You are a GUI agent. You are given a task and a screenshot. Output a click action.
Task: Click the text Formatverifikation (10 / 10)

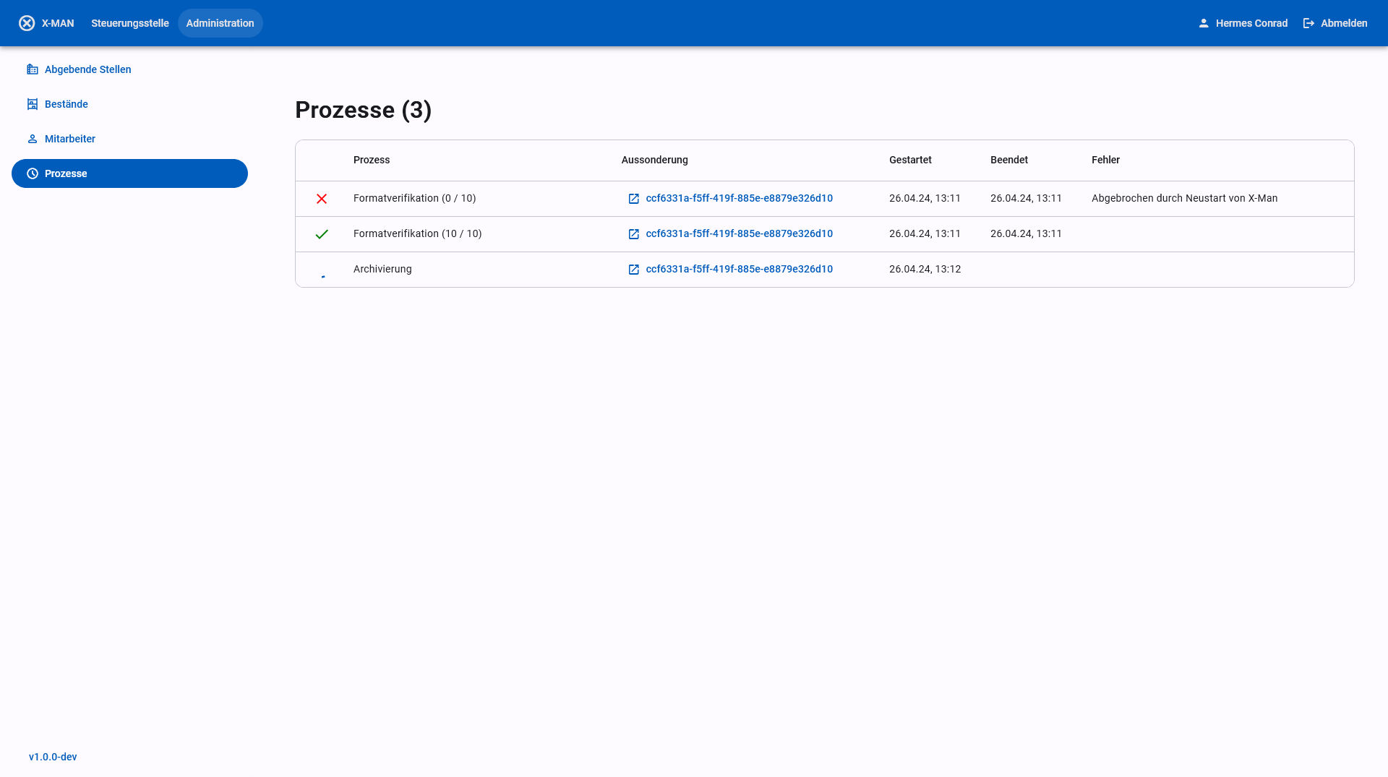(418, 233)
